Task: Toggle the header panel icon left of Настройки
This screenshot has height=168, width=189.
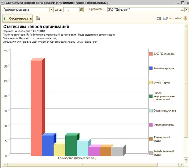Action: pyautogui.click(x=159, y=18)
